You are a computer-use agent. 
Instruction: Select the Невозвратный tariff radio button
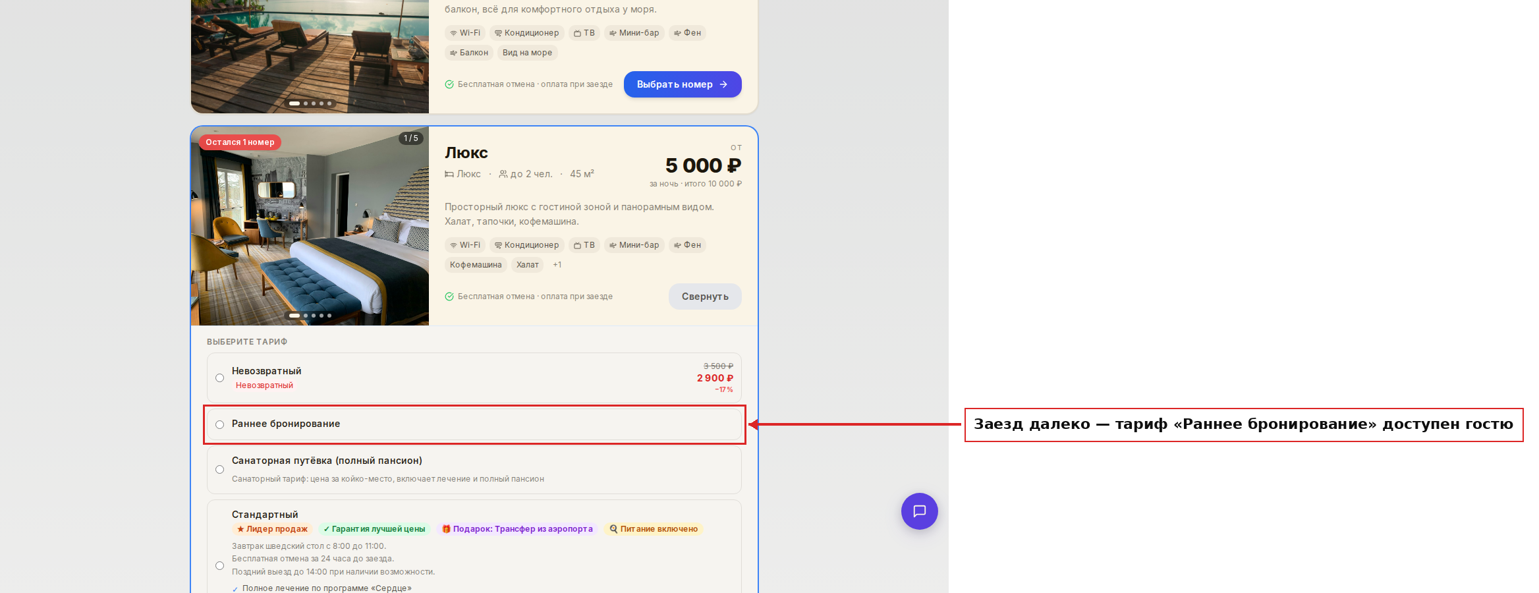220,378
